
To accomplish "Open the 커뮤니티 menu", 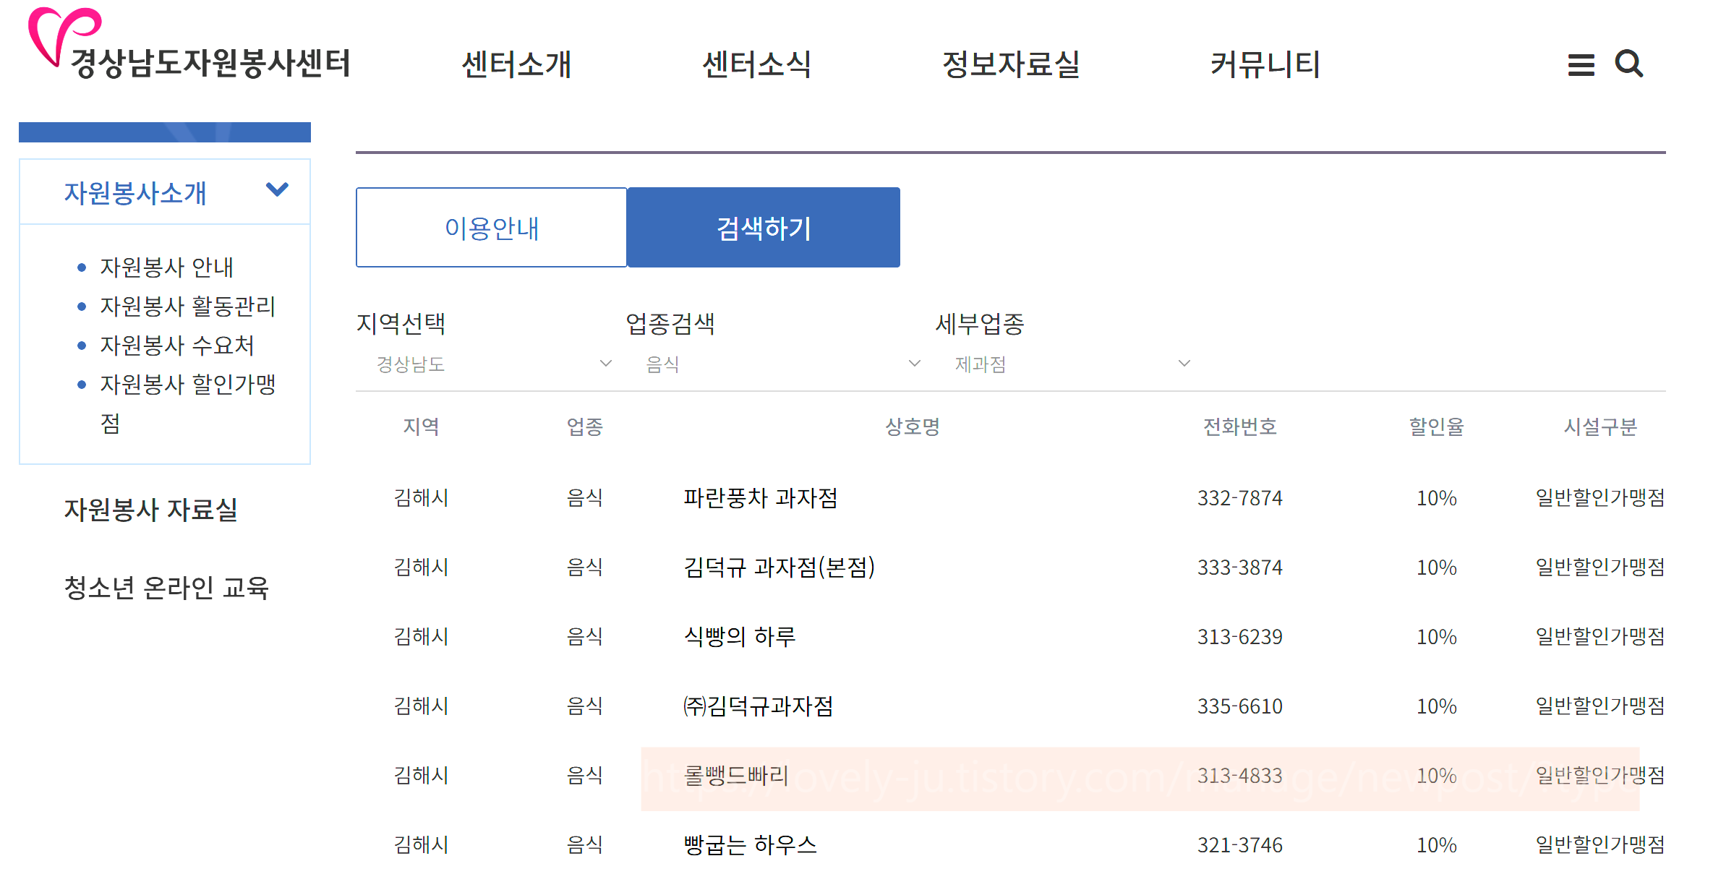I will 1265,64.
